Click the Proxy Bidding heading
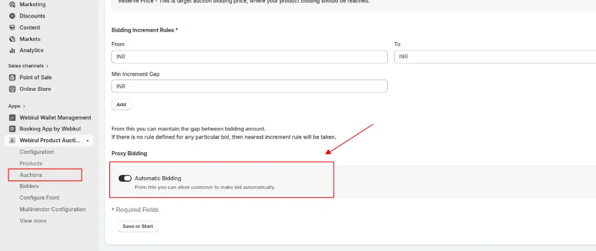596x251 pixels. click(129, 153)
